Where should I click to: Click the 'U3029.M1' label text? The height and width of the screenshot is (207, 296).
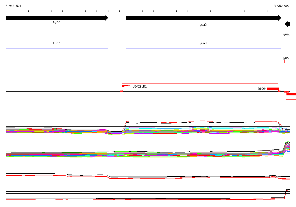point(140,86)
